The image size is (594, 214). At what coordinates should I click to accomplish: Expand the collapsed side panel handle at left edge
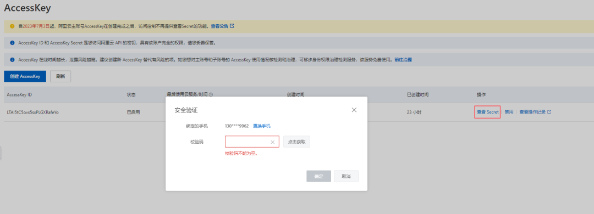tap(1, 153)
